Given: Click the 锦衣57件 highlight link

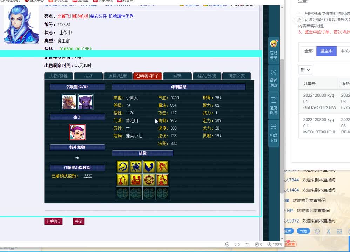Looking at the screenshot, I should coord(99,16).
